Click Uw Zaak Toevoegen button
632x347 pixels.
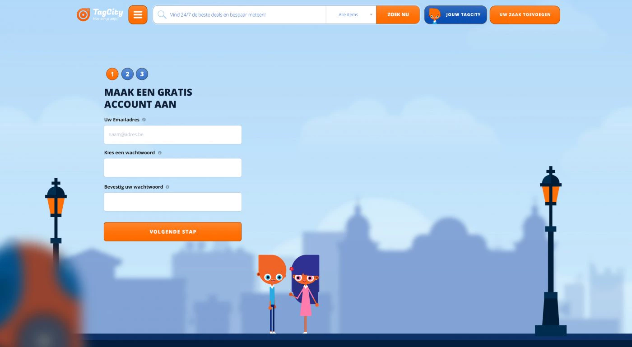click(x=525, y=15)
